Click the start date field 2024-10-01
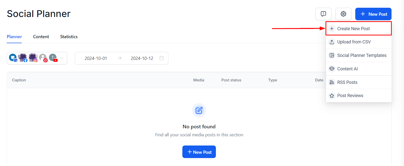The image size is (404, 166). click(x=96, y=58)
